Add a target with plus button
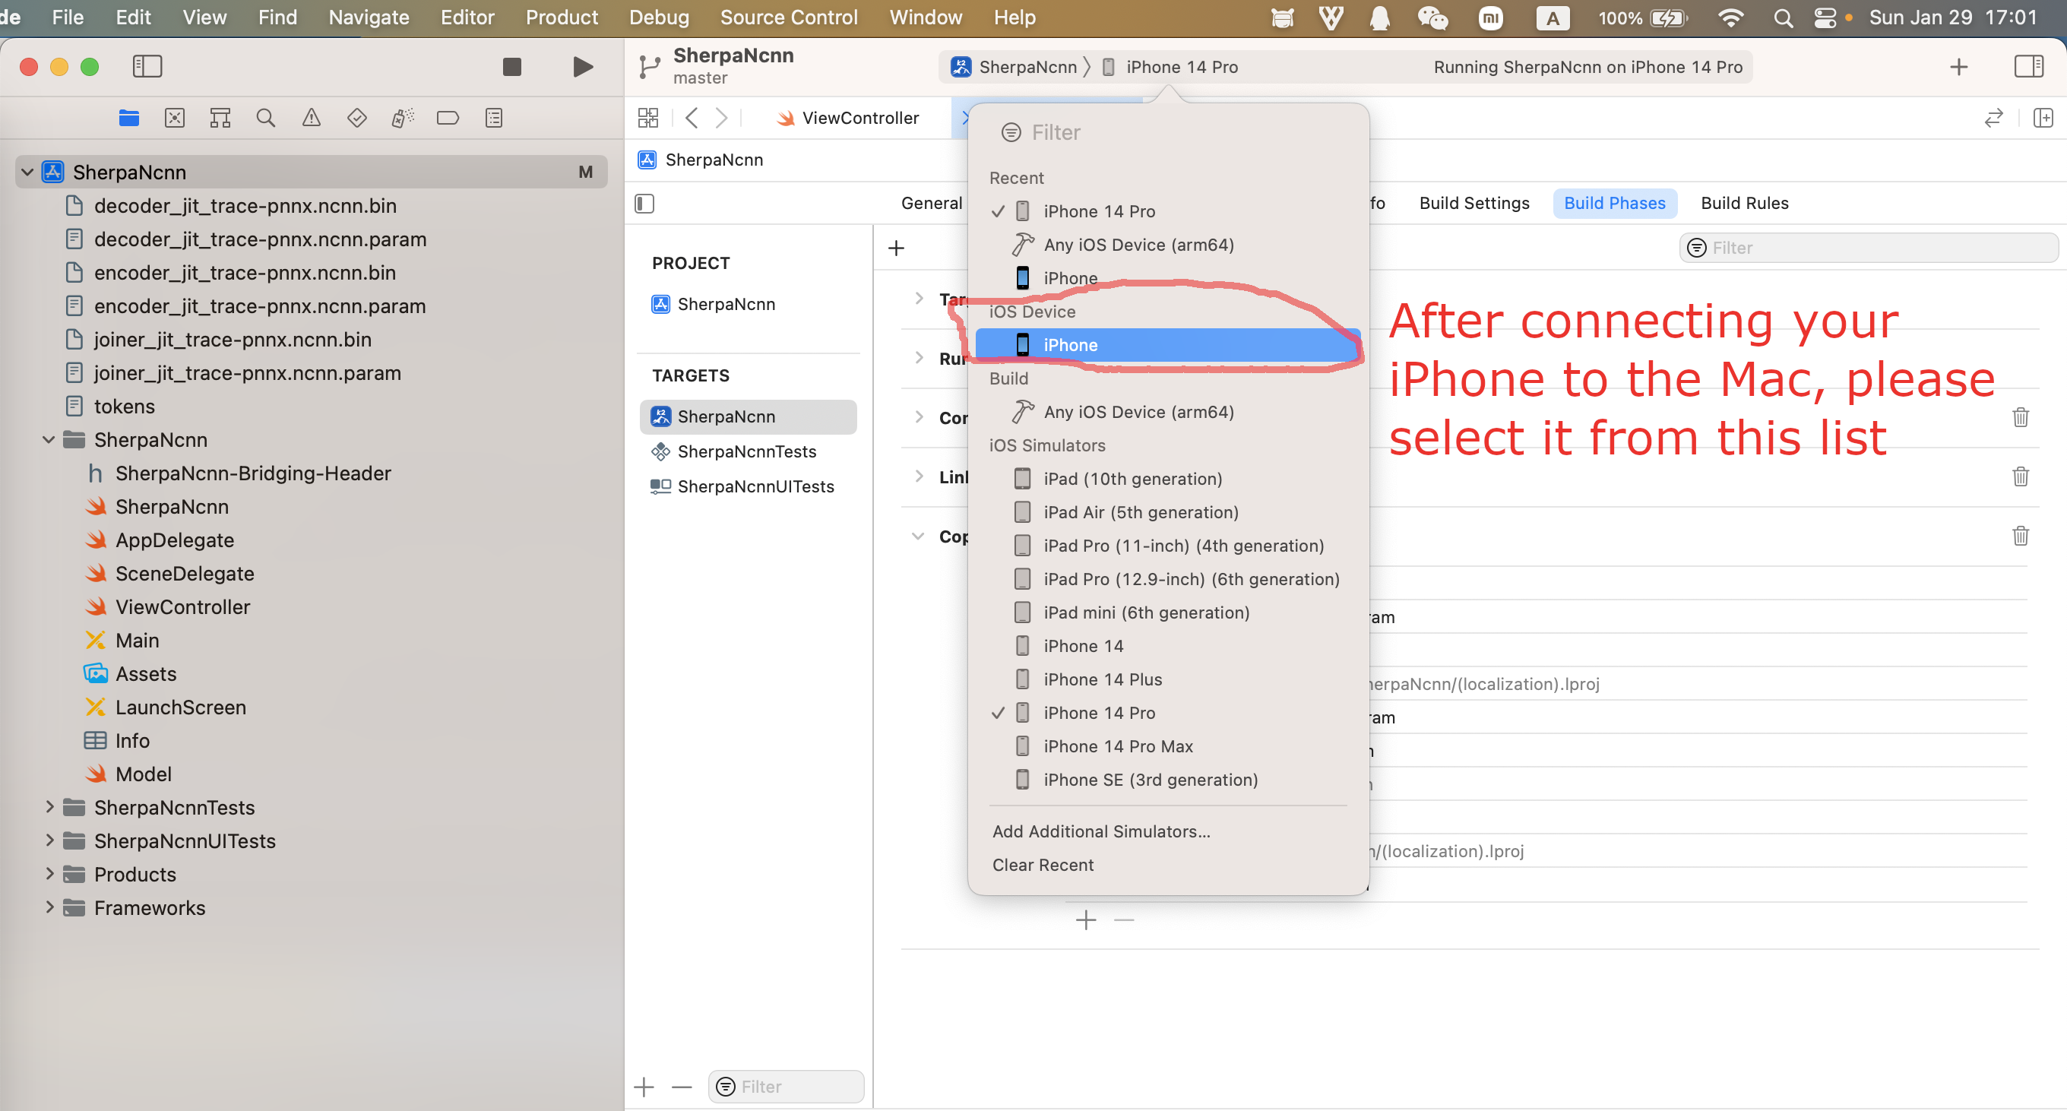The image size is (2067, 1111). pos(644,1087)
